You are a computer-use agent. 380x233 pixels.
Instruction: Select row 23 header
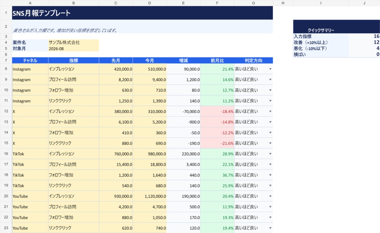coord(6,228)
